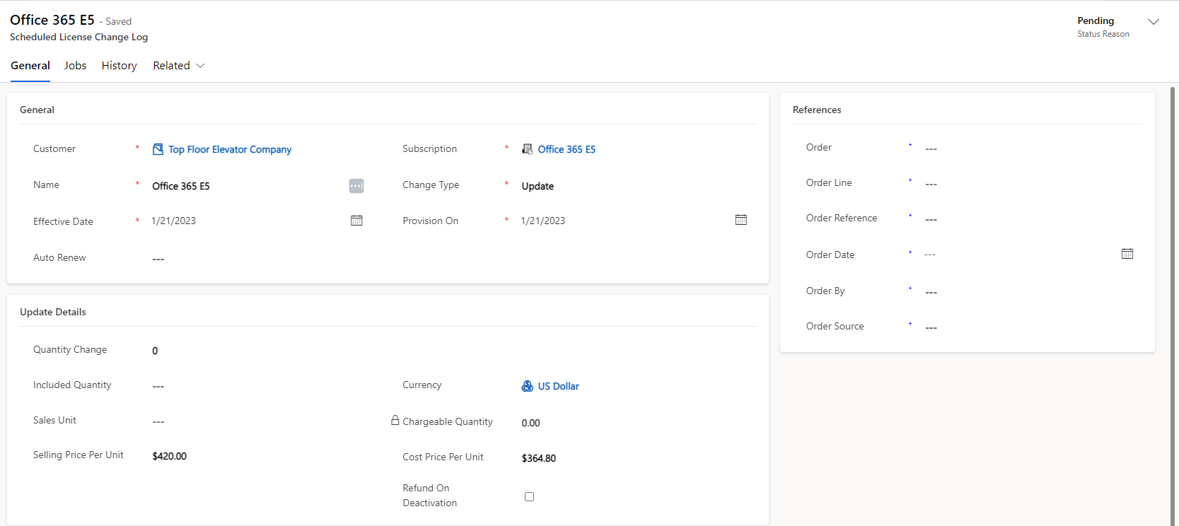Screen dimensions: 1179x526
Task: Click the US Dollar currency icon
Action: pyautogui.click(x=528, y=386)
